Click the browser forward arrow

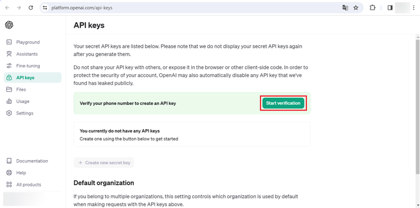click(19, 8)
